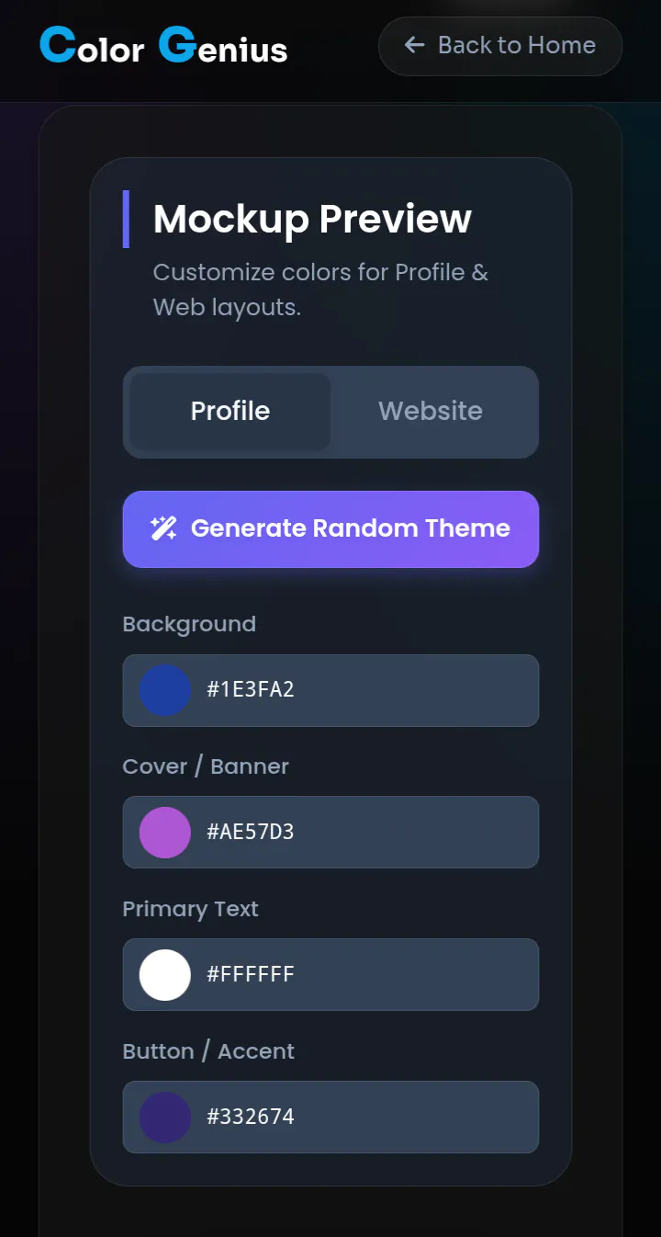Open the purple Cover / Banner color swatch
Image resolution: width=661 pixels, height=1237 pixels.
point(165,833)
